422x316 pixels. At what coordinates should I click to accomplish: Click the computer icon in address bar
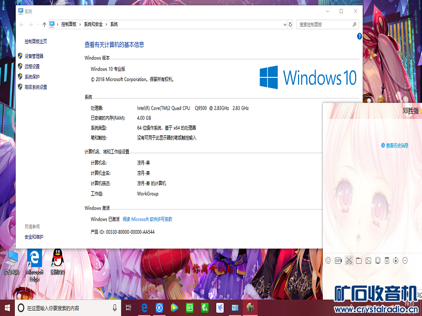pos(52,24)
